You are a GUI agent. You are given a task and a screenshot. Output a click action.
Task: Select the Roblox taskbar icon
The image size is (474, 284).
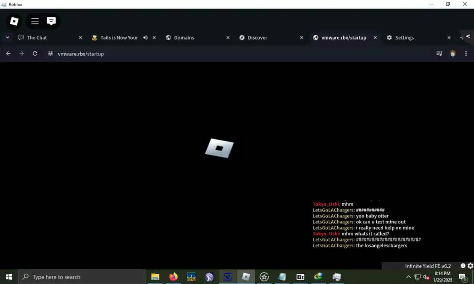(x=246, y=277)
